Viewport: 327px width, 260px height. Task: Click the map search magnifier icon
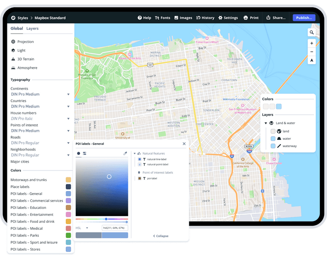click(x=311, y=32)
